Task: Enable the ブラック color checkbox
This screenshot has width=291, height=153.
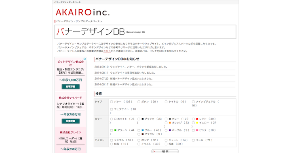Action: tap(139, 119)
